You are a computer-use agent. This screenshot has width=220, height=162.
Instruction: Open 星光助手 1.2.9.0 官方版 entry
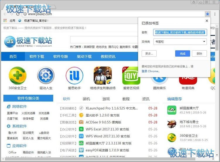[103, 115]
